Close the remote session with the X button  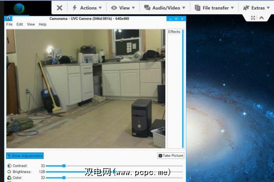coord(60,8)
